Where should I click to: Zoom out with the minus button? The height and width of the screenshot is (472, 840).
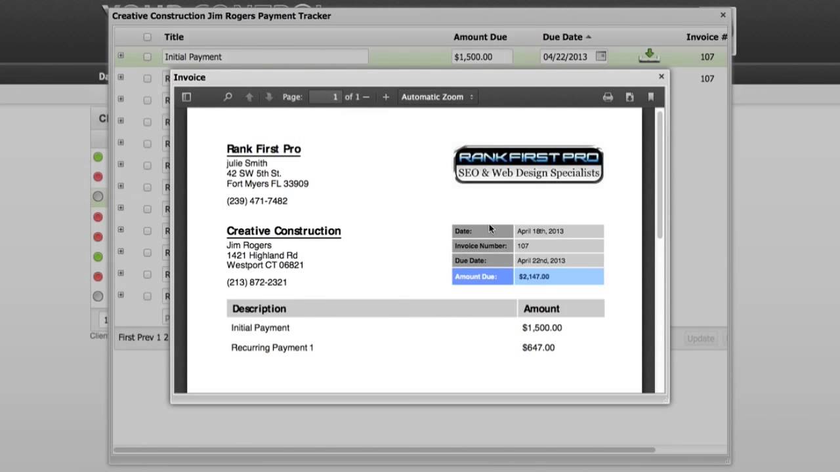click(366, 97)
